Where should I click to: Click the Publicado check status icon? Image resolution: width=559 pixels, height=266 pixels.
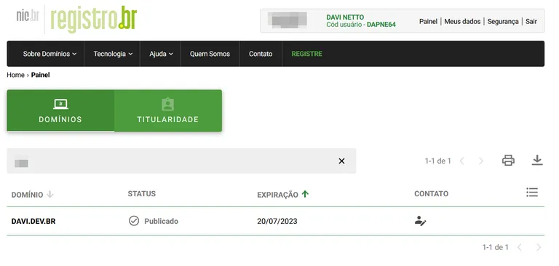coord(134,221)
